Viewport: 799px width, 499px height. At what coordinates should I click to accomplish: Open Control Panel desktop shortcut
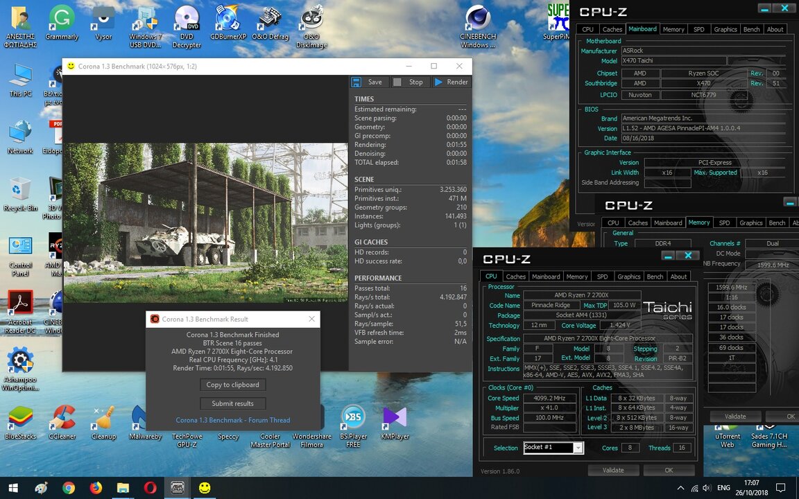[20, 255]
